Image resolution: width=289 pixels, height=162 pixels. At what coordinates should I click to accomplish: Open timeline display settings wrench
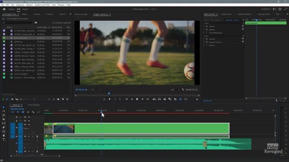point(33,112)
